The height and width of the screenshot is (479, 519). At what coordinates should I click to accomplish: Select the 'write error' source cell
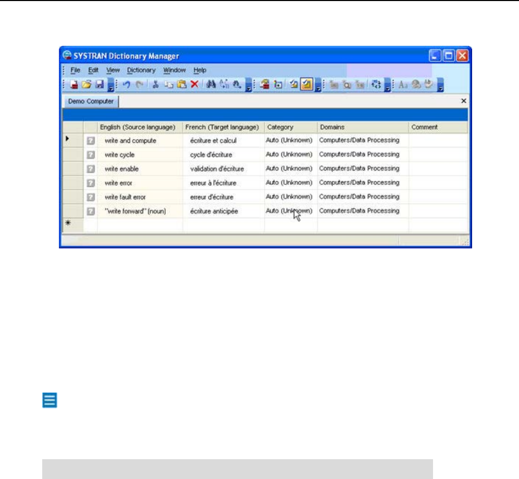(x=140, y=183)
